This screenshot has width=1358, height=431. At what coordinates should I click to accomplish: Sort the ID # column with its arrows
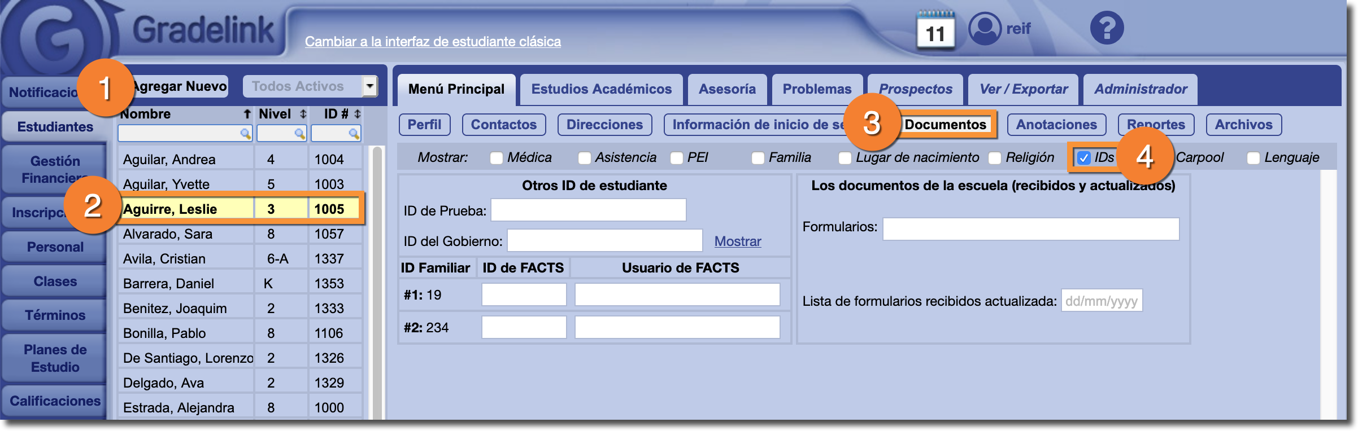(x=357, y=114)
